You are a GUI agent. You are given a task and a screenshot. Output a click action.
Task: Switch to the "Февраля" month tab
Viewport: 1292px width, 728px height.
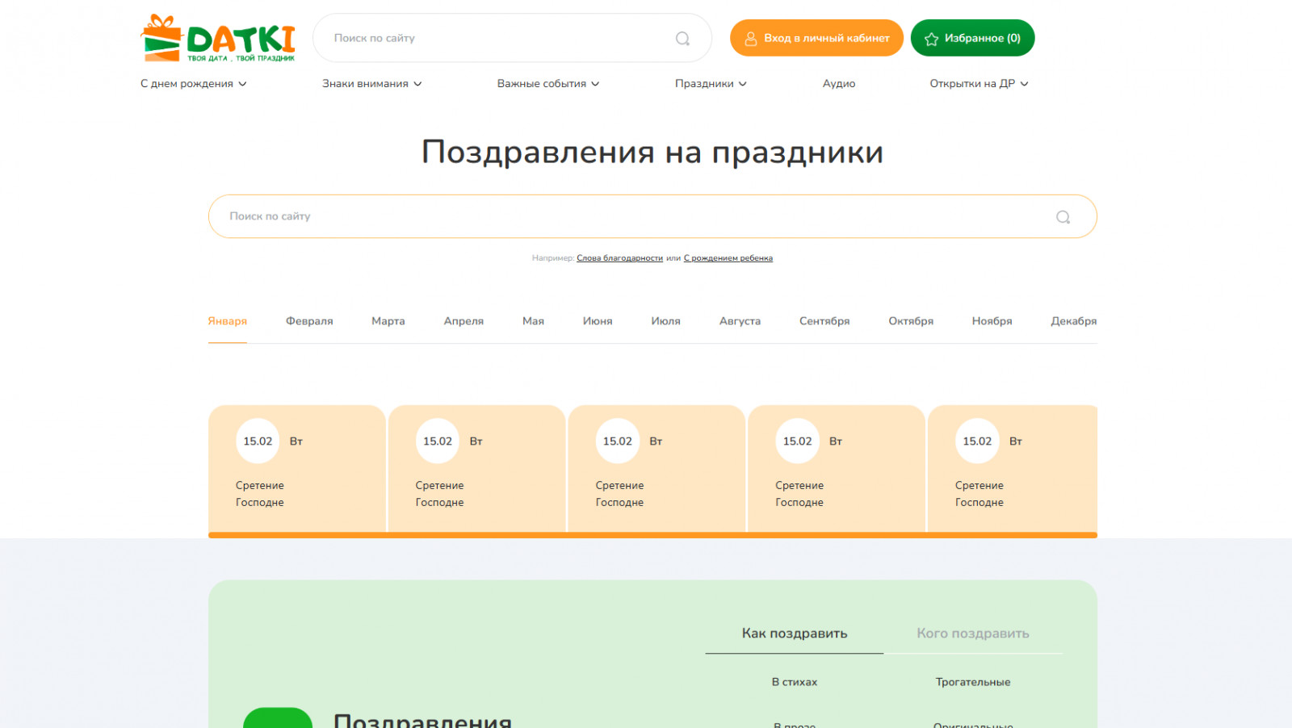click(x=309, y=321)
